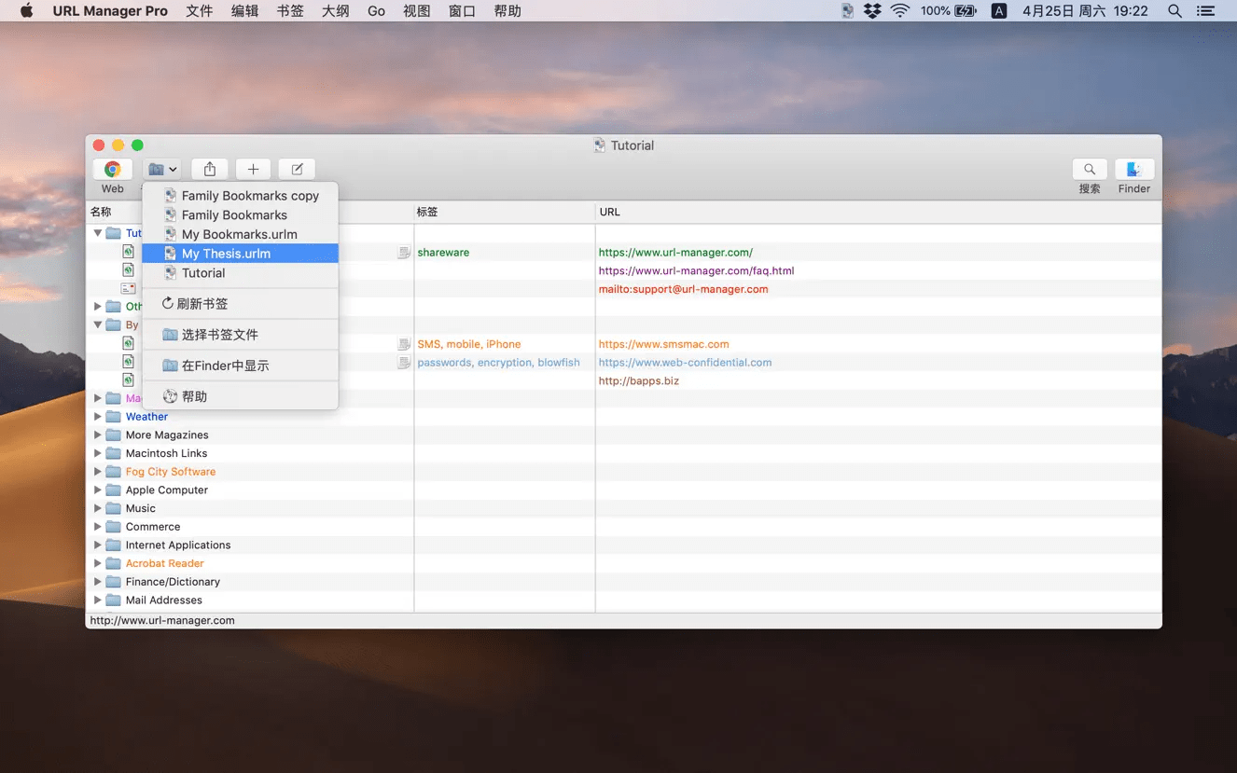Expand the Weather folder
This screenshot has width=1237, height=773.
(97, 417)
